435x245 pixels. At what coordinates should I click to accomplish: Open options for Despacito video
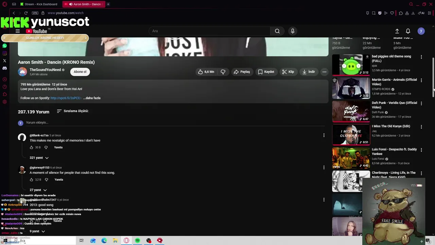(421, 150)
